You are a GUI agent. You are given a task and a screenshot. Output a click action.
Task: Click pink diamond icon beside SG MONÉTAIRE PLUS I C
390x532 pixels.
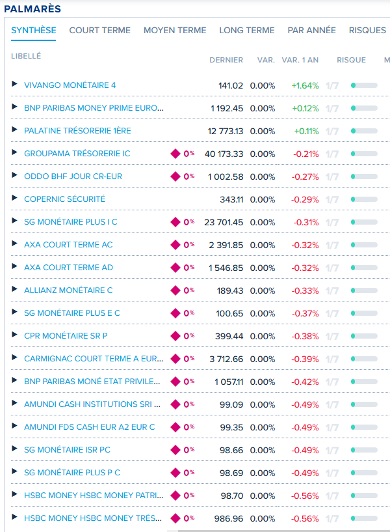175,222
